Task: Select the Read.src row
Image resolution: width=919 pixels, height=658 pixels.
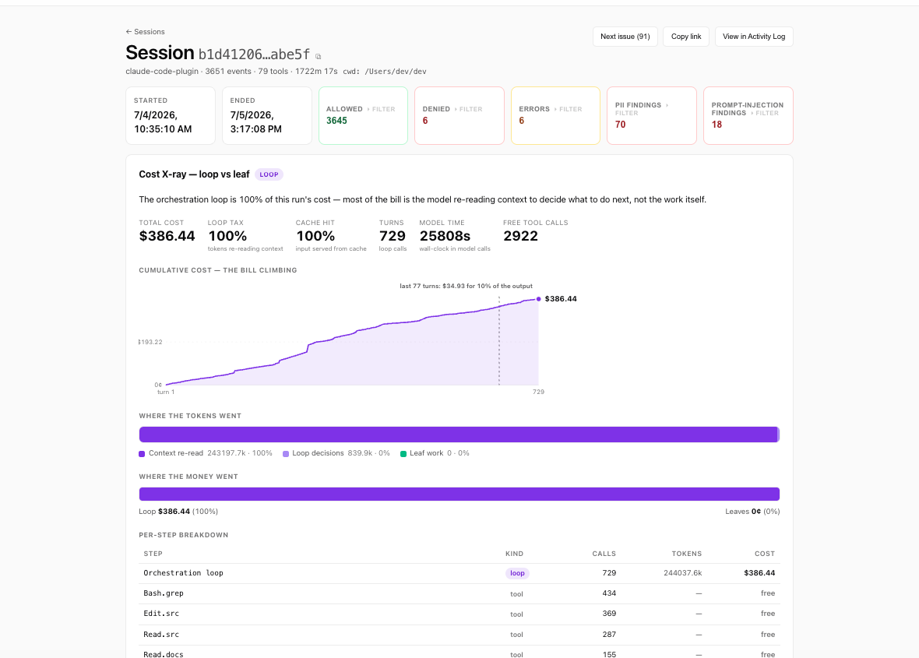Action: coord(459,634)
